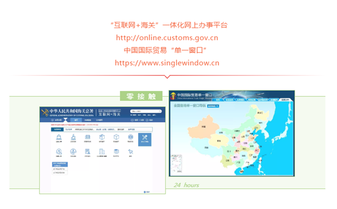Click the 互联网+海关 banner title on customs site
Screen dimensions: 337x209
point(109,114)
